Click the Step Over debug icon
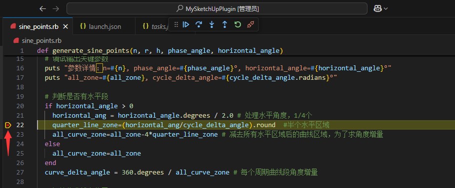 click(199, 24)
